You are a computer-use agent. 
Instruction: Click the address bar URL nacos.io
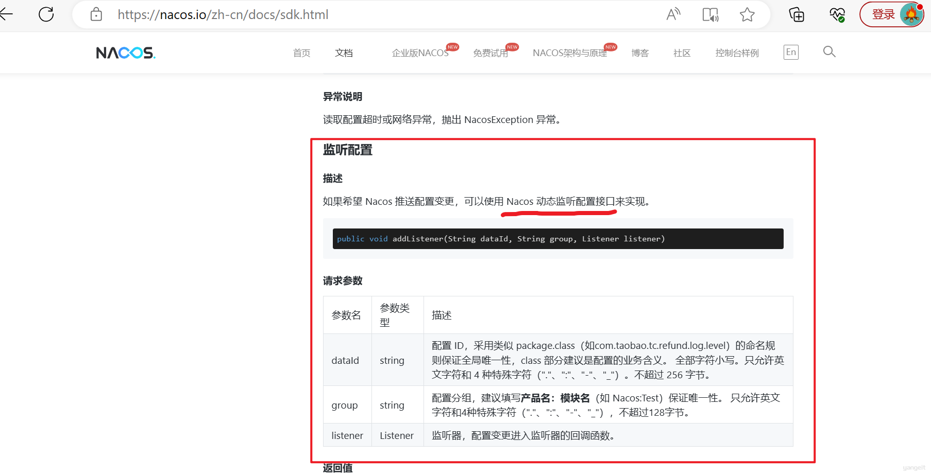223,14
